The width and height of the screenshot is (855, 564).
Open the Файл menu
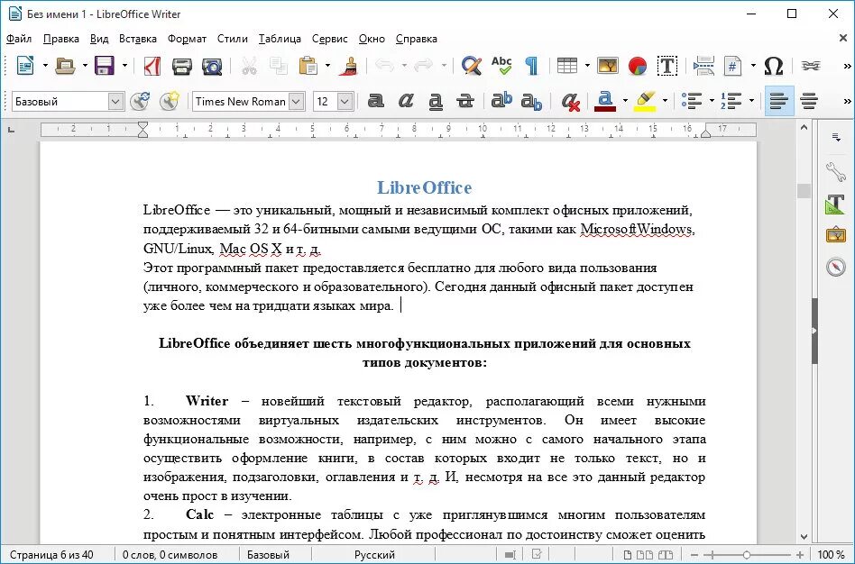point(19,39)
